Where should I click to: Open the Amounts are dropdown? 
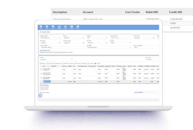152,60
